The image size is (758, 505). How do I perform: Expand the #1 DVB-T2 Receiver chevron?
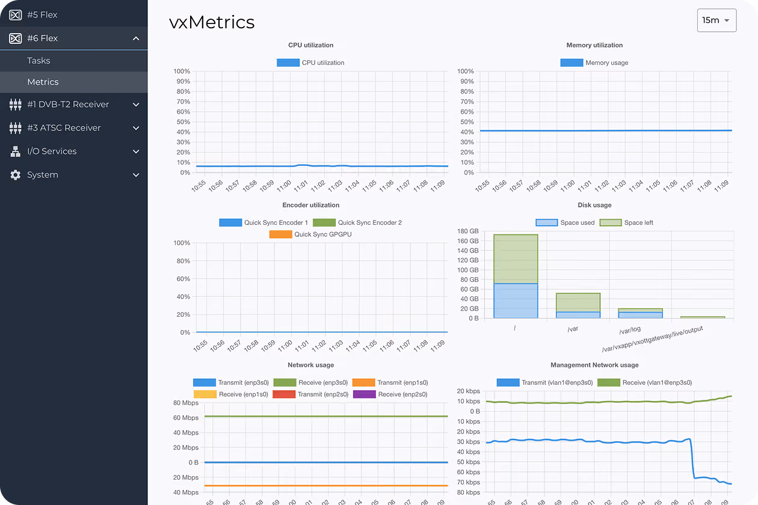pos(136,105)
